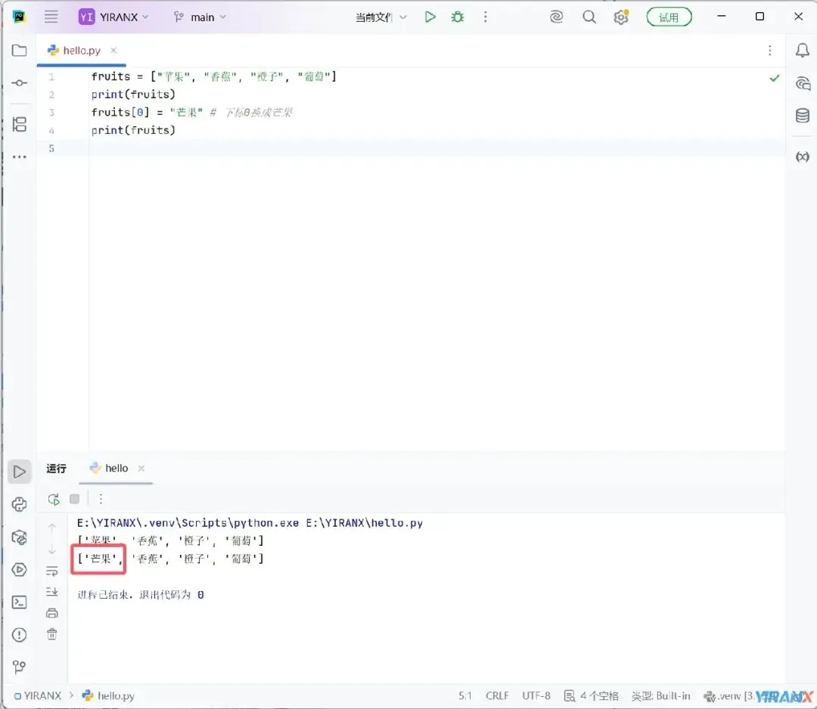This screenshot has width=817, height=709.
Task: Click line number 3 in gutter
Action: 51,113
